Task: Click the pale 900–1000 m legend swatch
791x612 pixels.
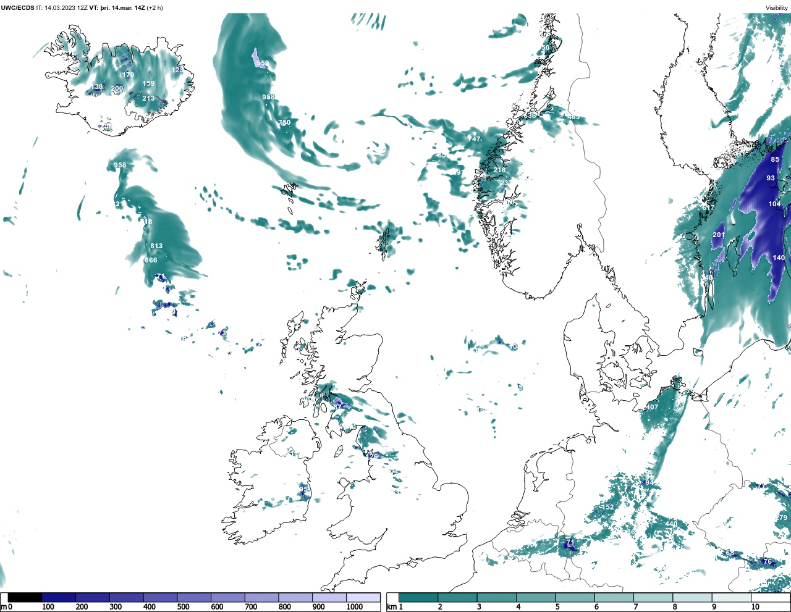Action: point(329,598)
